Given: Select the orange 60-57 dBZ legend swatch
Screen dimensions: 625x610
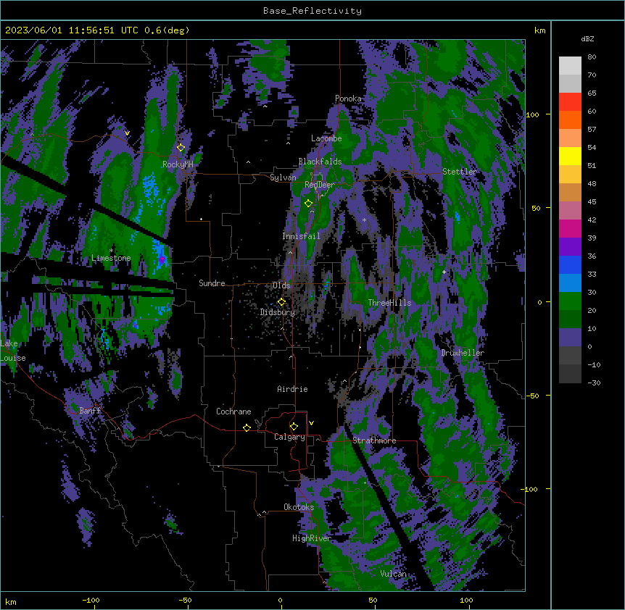Looking at the screenshot, I should point(570,120).
